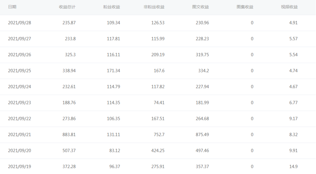The width and height of the screenshot is (316, 174).
Task: Click the 752.7 non-fan revenue value
Action: coord(158,135)
